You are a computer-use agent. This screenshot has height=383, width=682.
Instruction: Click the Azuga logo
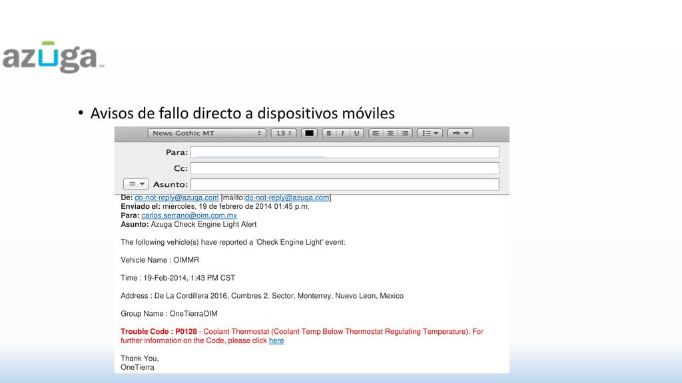53,57
